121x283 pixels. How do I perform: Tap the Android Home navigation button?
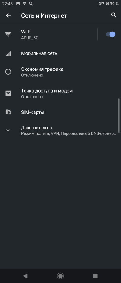click(x=60, y=276)
